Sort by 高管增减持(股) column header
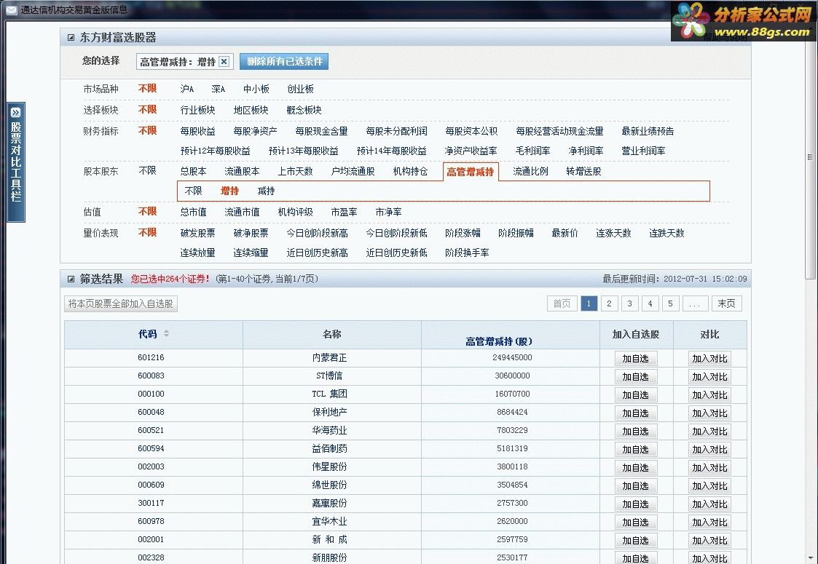This screenshot has height=564, width=818. 499,342
